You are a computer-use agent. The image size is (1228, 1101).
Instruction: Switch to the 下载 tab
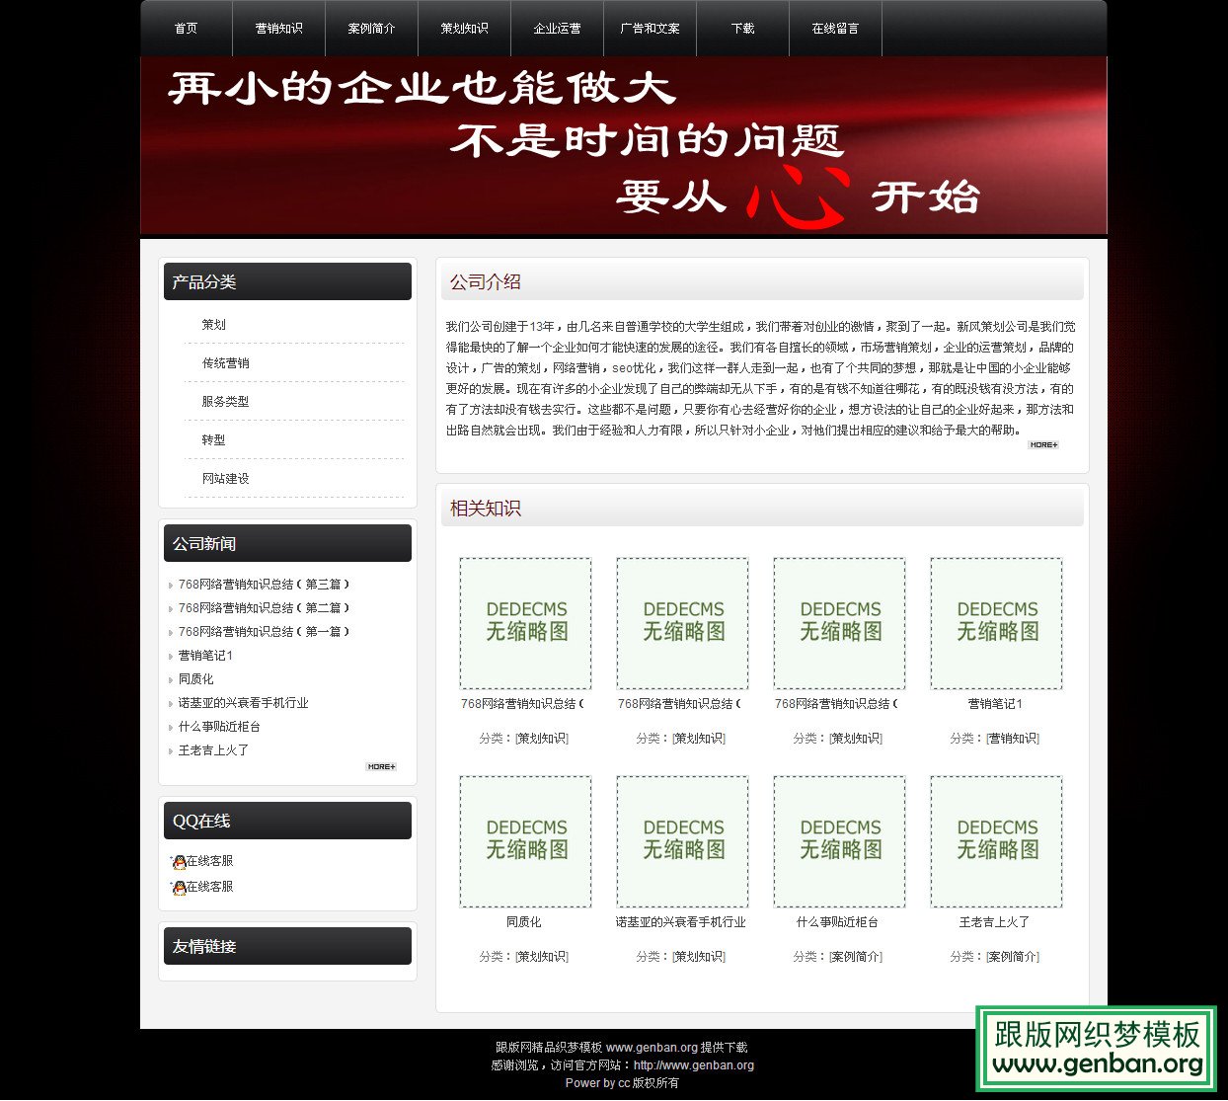pyautogui.click(x=741, y=29)
